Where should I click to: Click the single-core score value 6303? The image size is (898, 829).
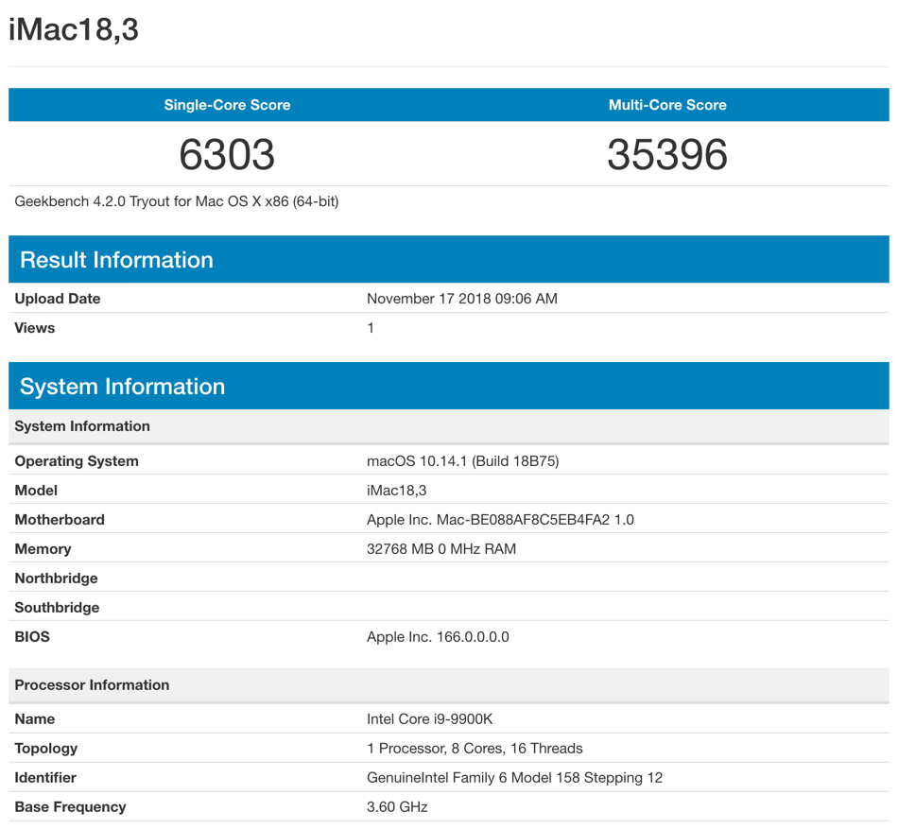click(227, 155)
